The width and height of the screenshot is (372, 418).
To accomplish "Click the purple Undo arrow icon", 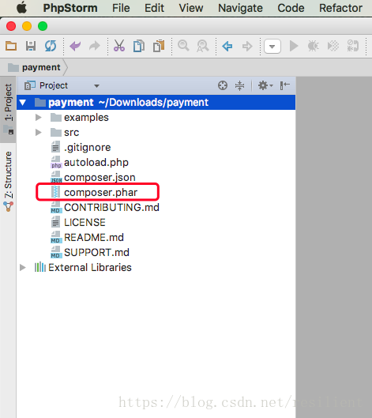I will tap(75, 46).
